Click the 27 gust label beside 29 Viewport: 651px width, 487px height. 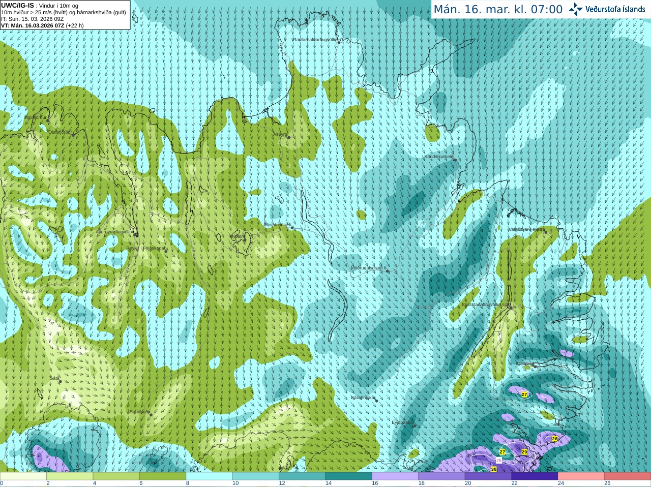pos(502,451)
